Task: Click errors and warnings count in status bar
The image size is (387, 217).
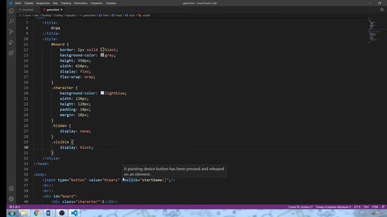Action: click(15, 207)
